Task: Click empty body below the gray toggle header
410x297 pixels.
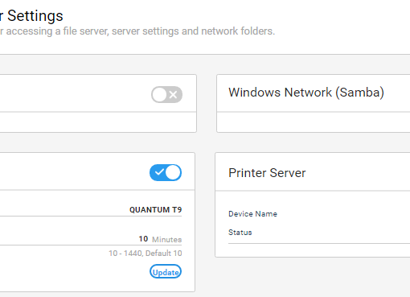Action: [x=98, y=122]
